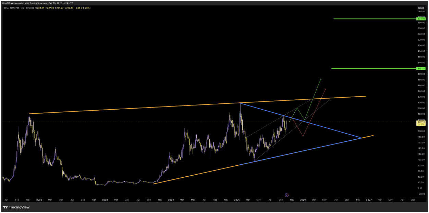Image resolution: width=429 pixels, height=213 pixels.
Task: Open the USDT currency selector
Action: (421, 8)
